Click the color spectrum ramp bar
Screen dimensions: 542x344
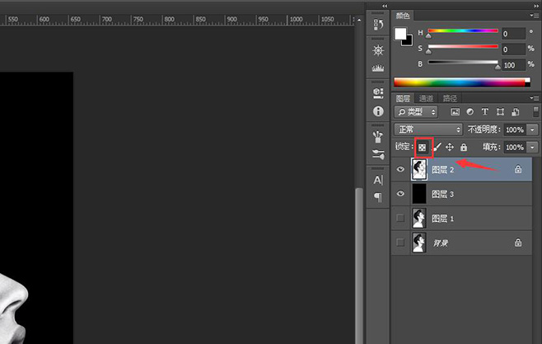tap(460, 82)
